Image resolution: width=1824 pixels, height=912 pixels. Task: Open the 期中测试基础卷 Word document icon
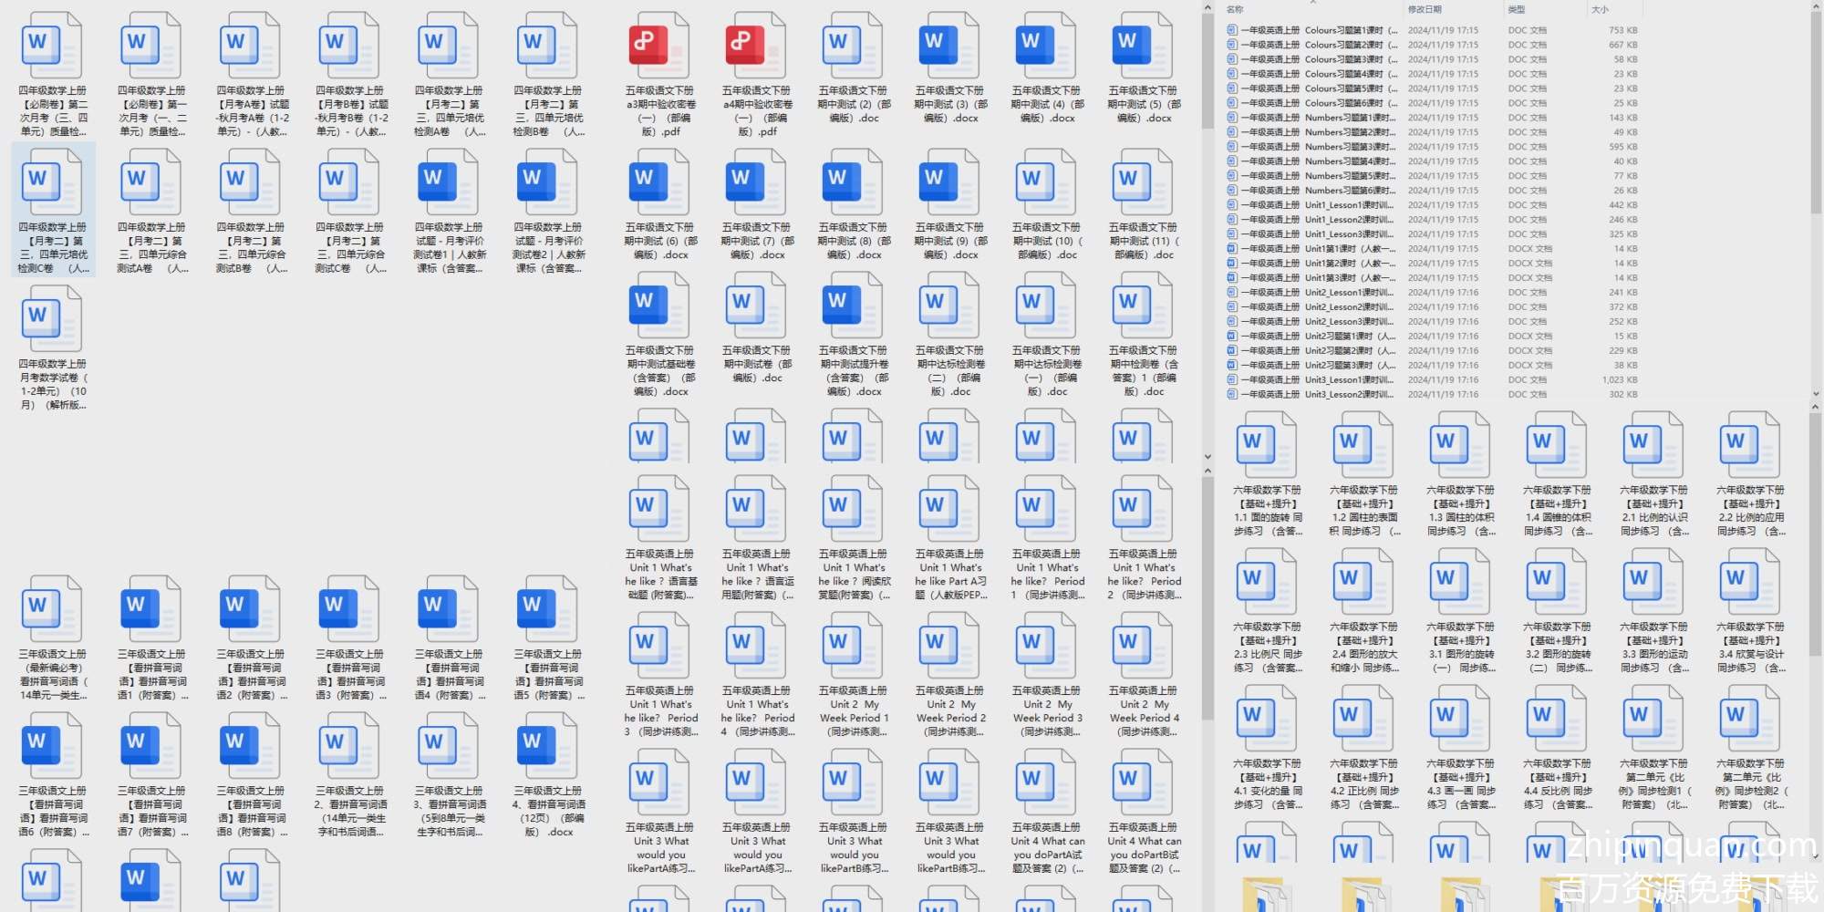(659, 305)
